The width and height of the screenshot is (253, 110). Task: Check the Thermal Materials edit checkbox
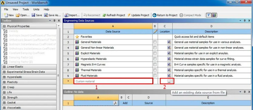[155, 70]
